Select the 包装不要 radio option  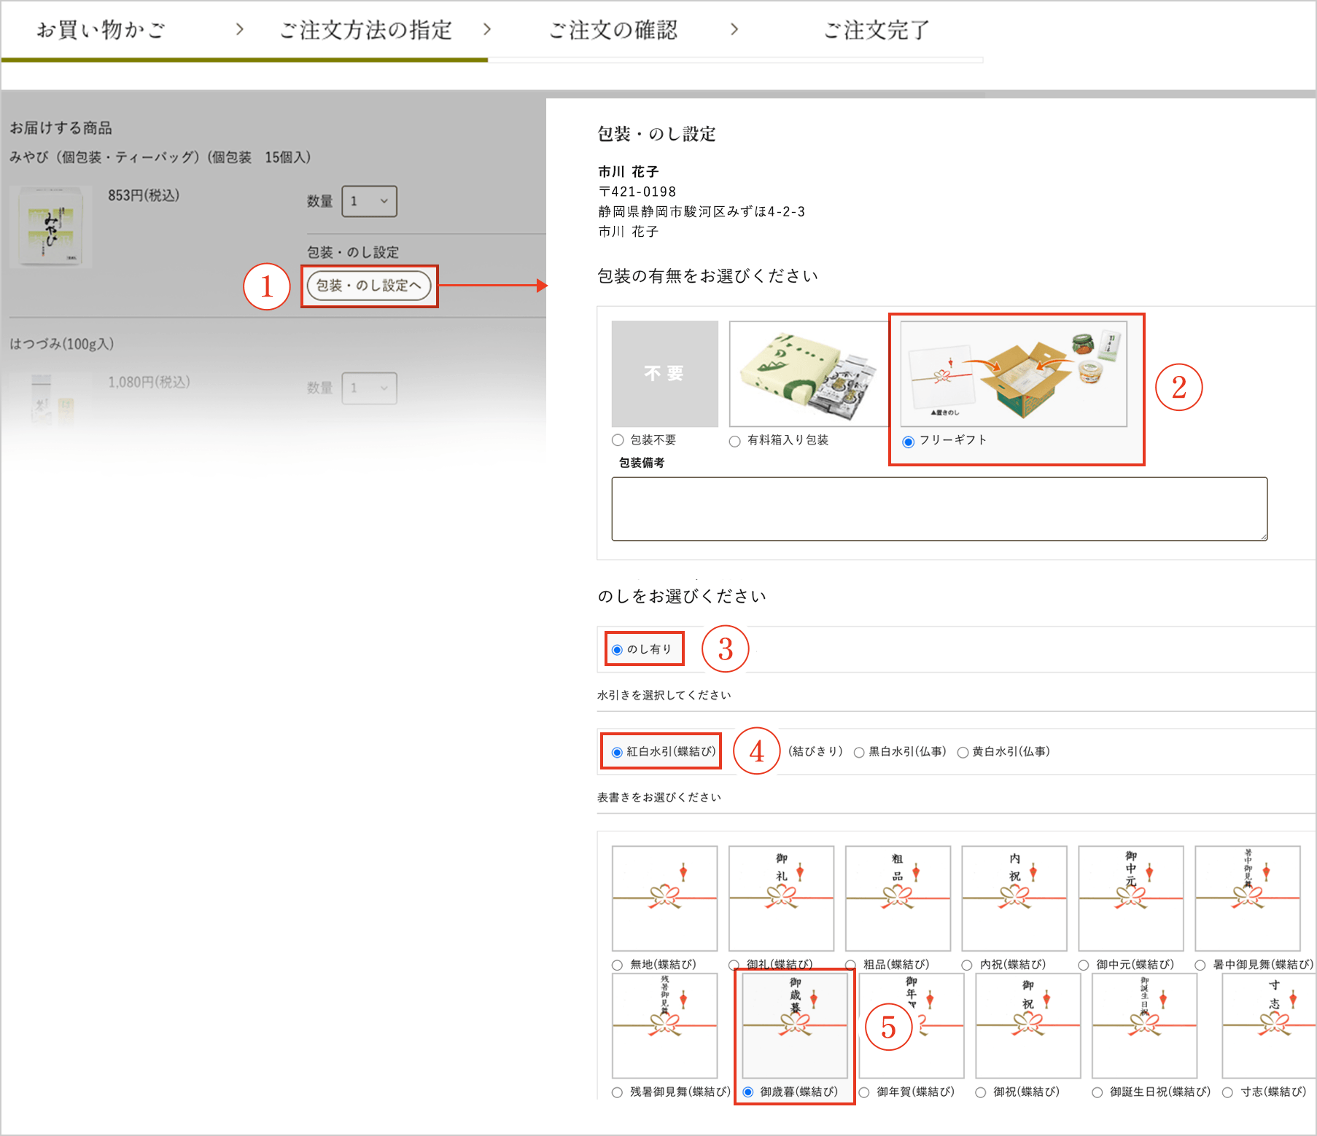point(618,440)
